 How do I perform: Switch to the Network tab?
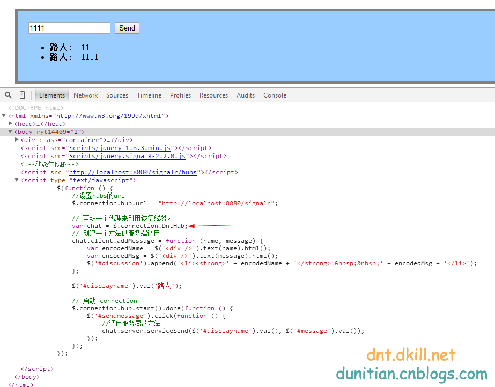click(x=86, y=95)
